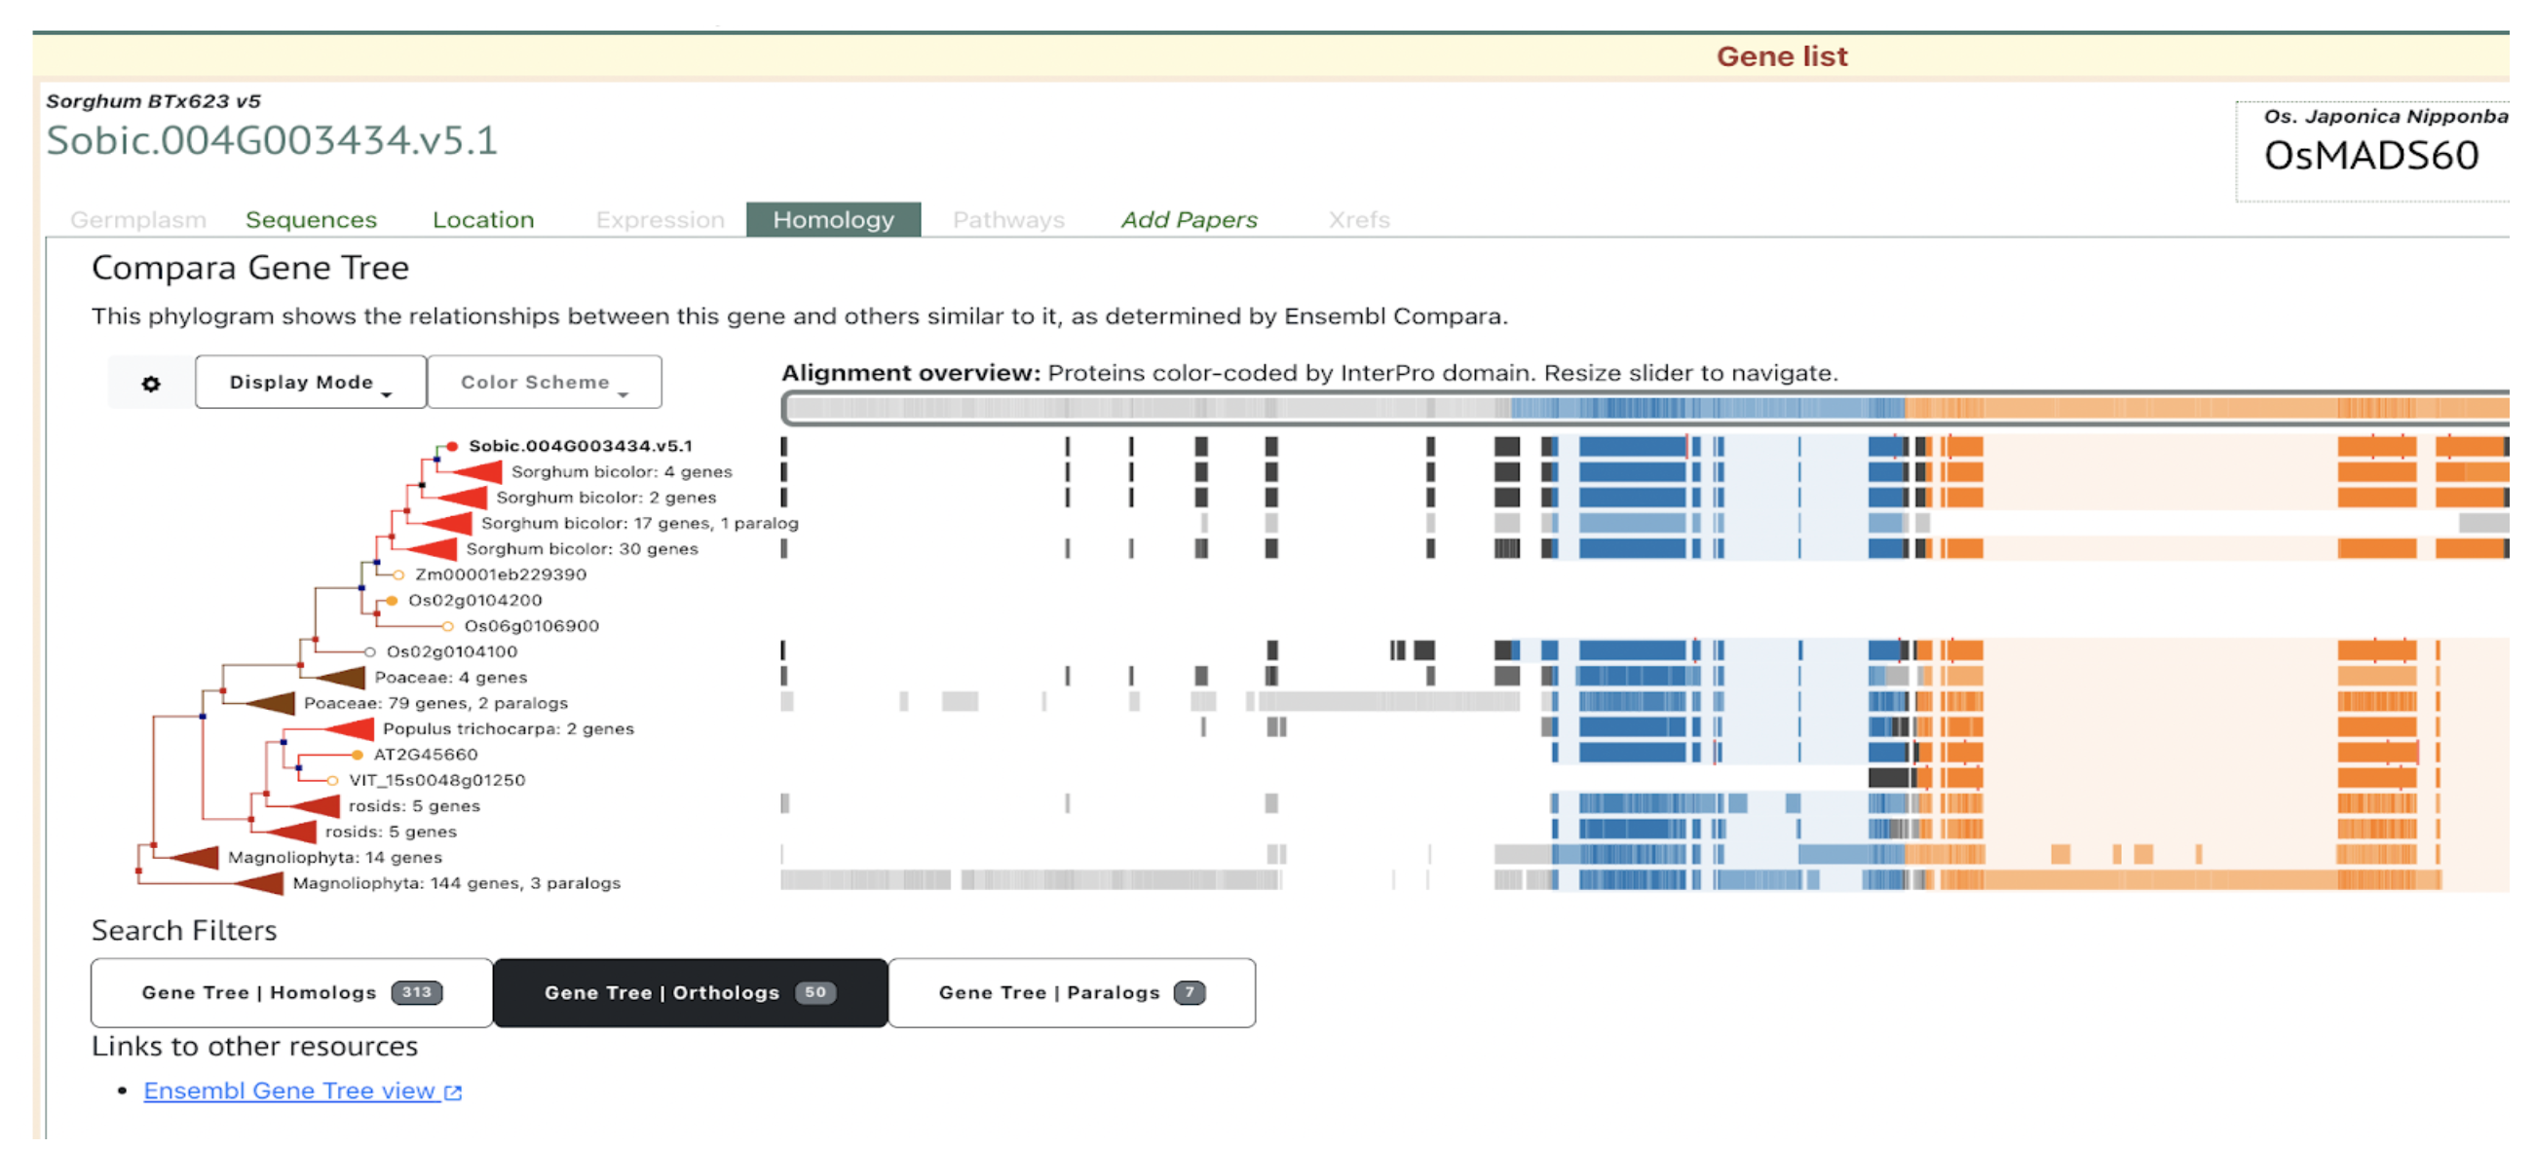Viewport: 2535px width, 1149px height.
Task: Expand Magnoliophyta: 144 genes, 3 paralogs triangle
Action: (259, 883)
